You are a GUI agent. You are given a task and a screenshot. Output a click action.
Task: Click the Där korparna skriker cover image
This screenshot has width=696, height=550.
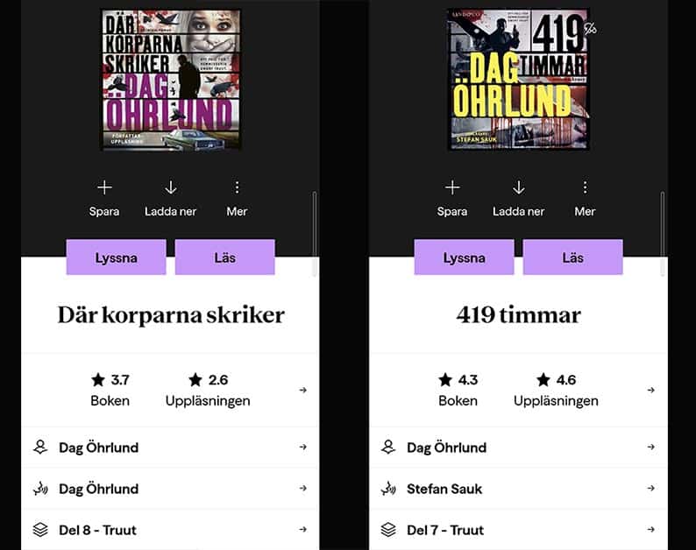(x=171, y=80)
